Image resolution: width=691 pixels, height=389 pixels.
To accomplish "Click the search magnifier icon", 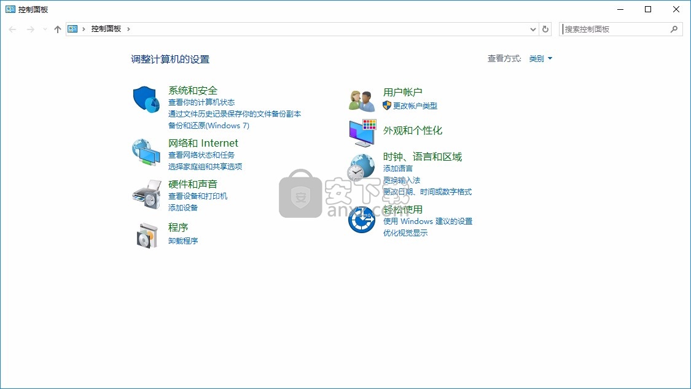I will [x=674, y=29].
